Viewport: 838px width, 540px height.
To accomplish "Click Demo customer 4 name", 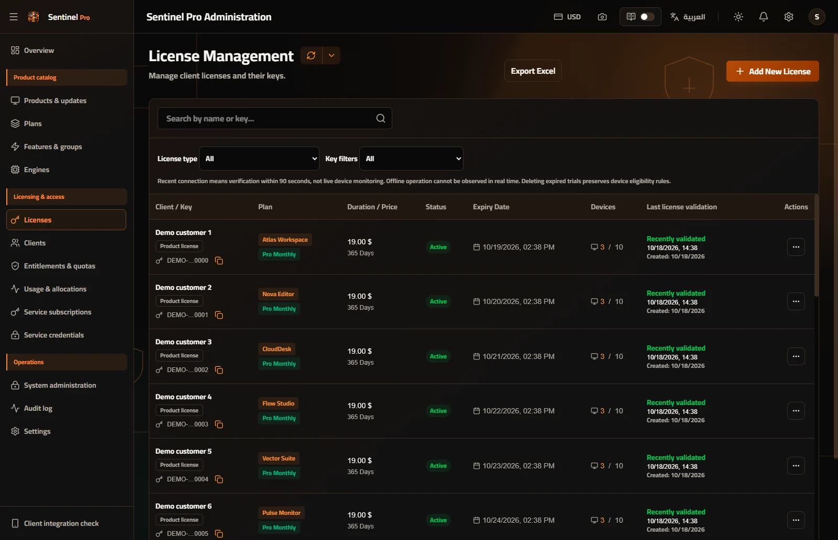I will [x=183, y=397].
